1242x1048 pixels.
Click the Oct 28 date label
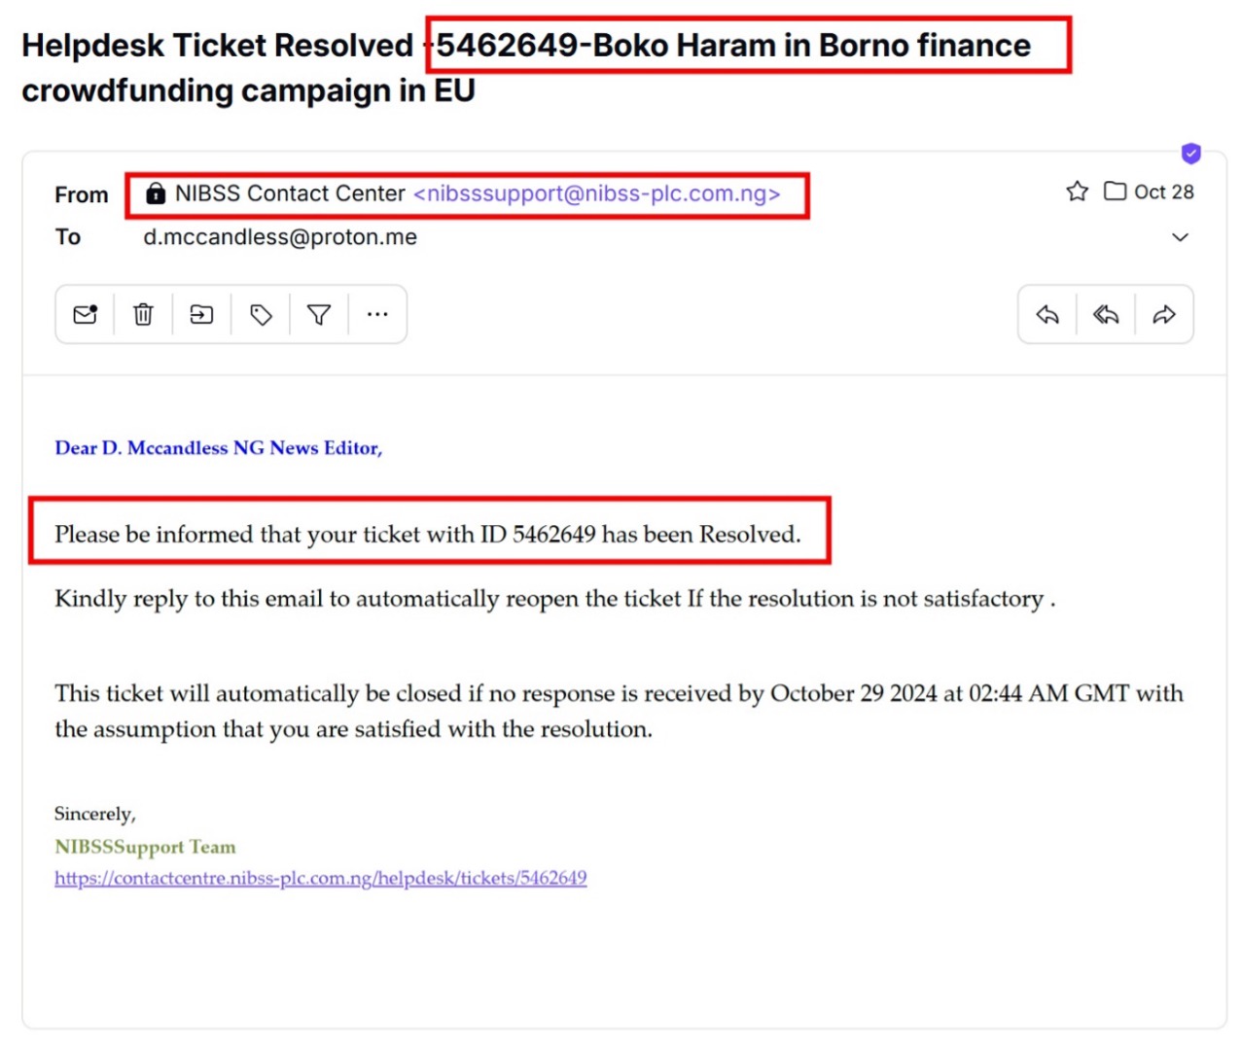(x=1164, y=192)
